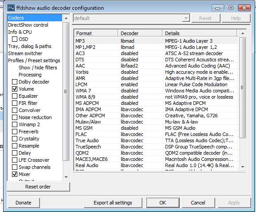The width and height of the screenshot is (256, 212).
Task: Click the left panel scroll up arrow
Action: [x=66, y=18]
